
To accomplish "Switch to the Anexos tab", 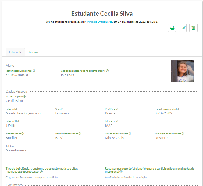I will pyautogui.click(x=33, y=52).
